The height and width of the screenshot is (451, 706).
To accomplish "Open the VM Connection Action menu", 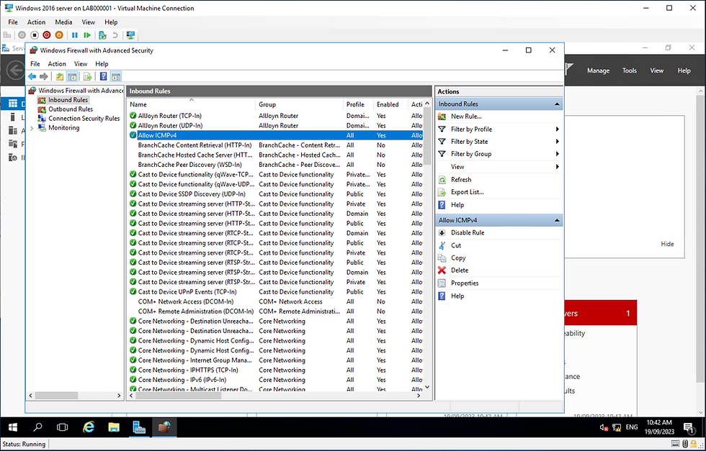I will pos(36,22).
